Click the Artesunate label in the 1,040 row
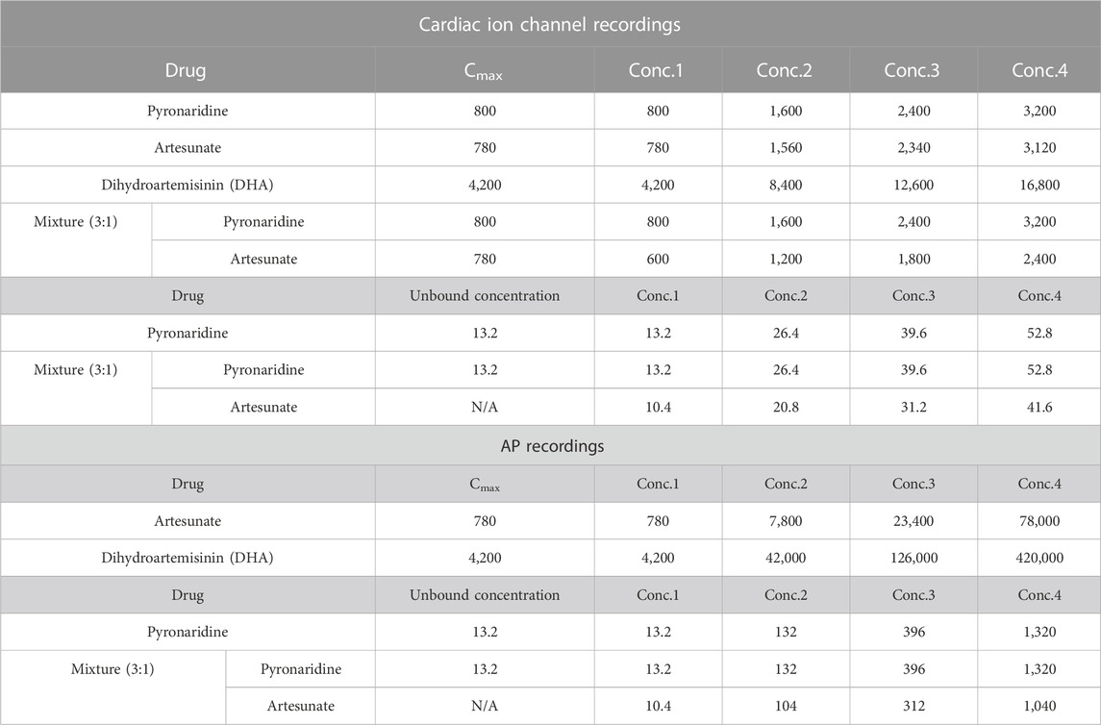Screen dimensions: 1101x725 301,706
